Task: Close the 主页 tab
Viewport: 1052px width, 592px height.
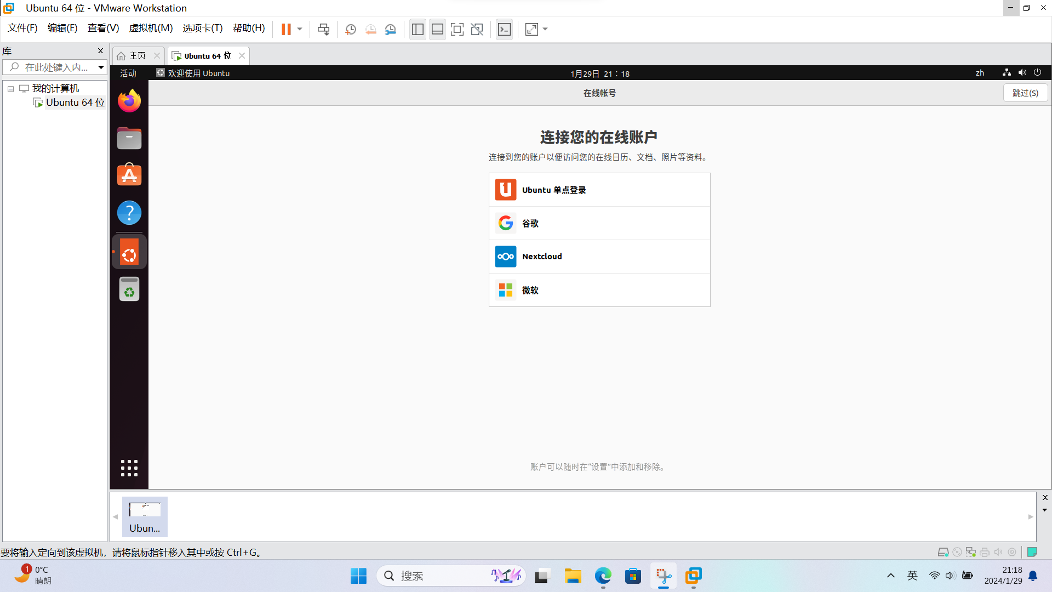Action: (157, 56)
